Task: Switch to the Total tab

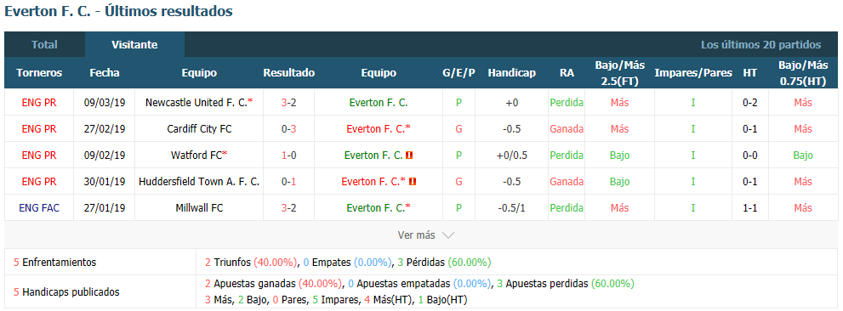Action: (x=44, y=44)
